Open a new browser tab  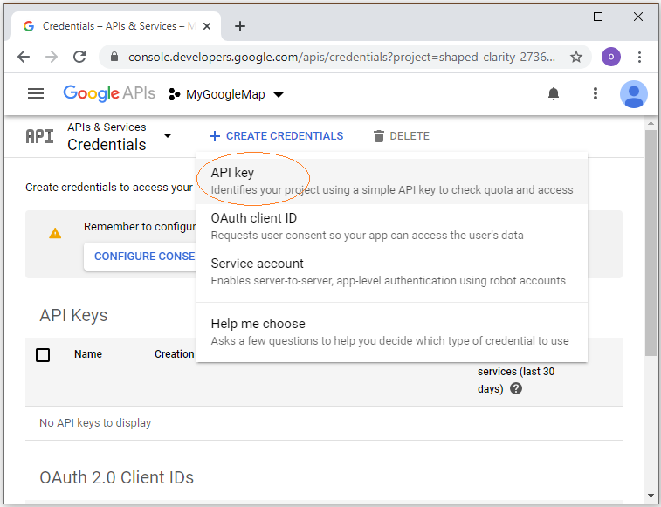[x=240, y=26]
